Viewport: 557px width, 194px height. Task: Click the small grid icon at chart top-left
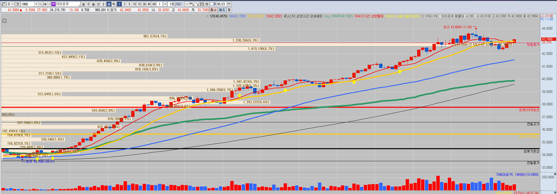coord(4,21)
